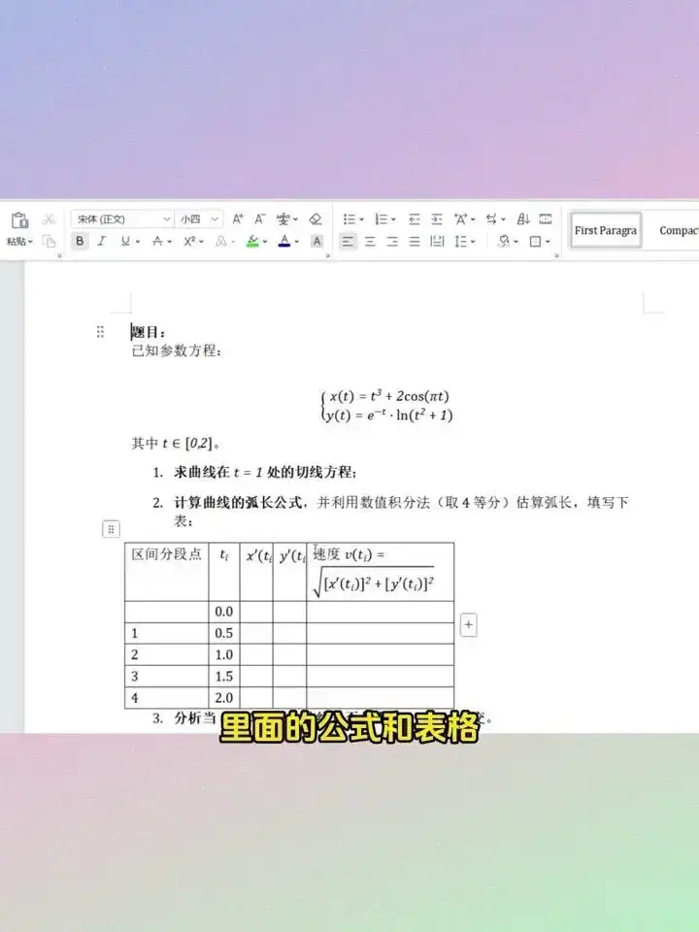The width and height of the screenshot is (699, 932).
Task: Click the text 计算曲线的弧长公式
Action: (x=238, y=502)
